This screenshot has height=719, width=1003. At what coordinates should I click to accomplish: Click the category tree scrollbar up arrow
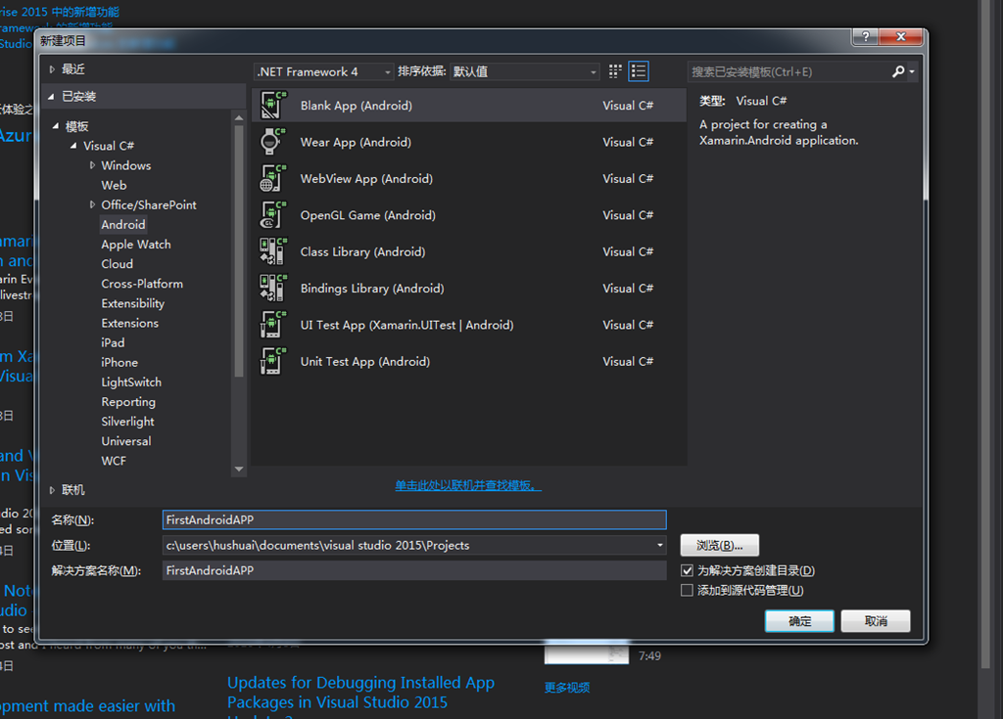(x=239, y=117)
